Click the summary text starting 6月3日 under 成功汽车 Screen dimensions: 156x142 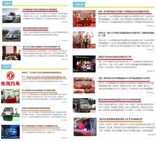(x=127, y=127)
